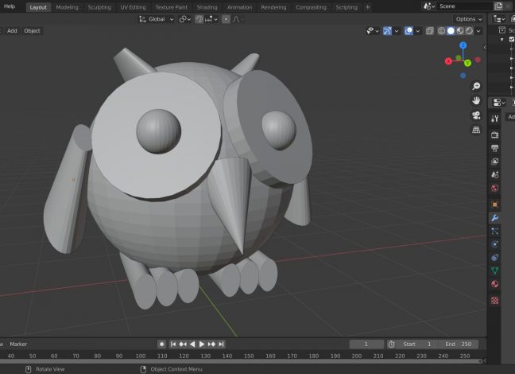Open the Material properties tab icon
Viewport: 515px width, 374px height.
[494, 284]
